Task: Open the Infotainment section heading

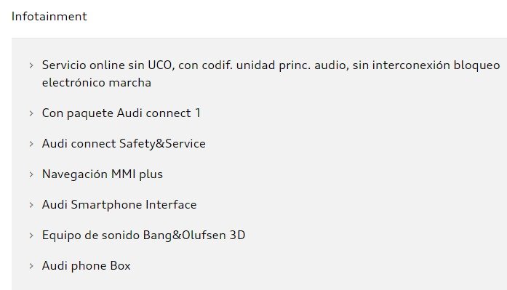Action: click(49, 16)
